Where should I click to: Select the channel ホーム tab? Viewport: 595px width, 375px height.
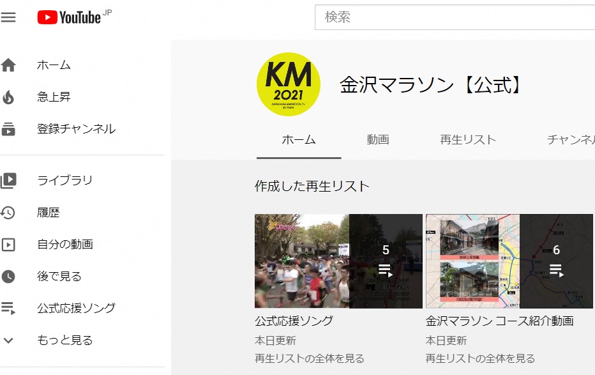(299, 140)
